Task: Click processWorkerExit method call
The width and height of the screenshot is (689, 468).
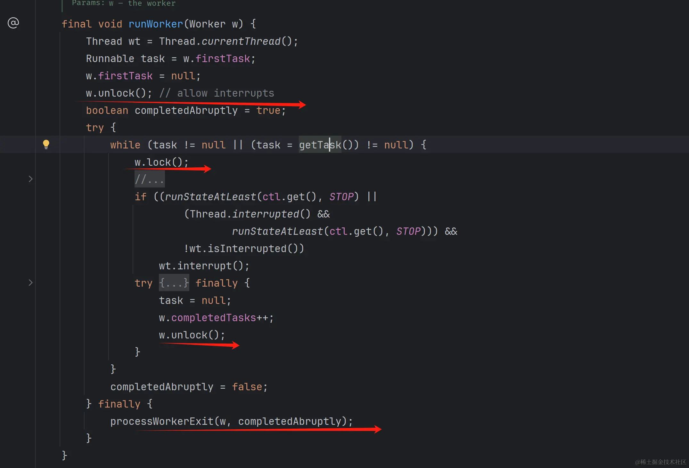Action: click(162, 421)
